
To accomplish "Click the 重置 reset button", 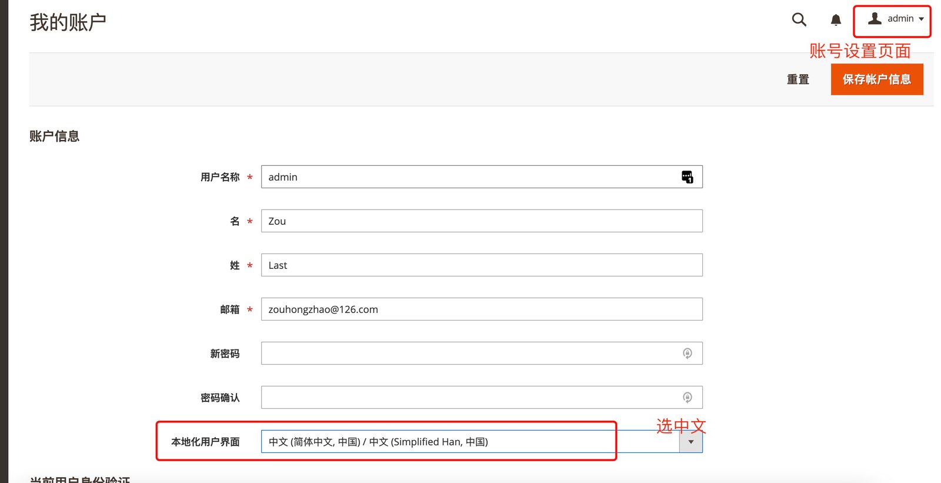I will (x=797, y=79).
